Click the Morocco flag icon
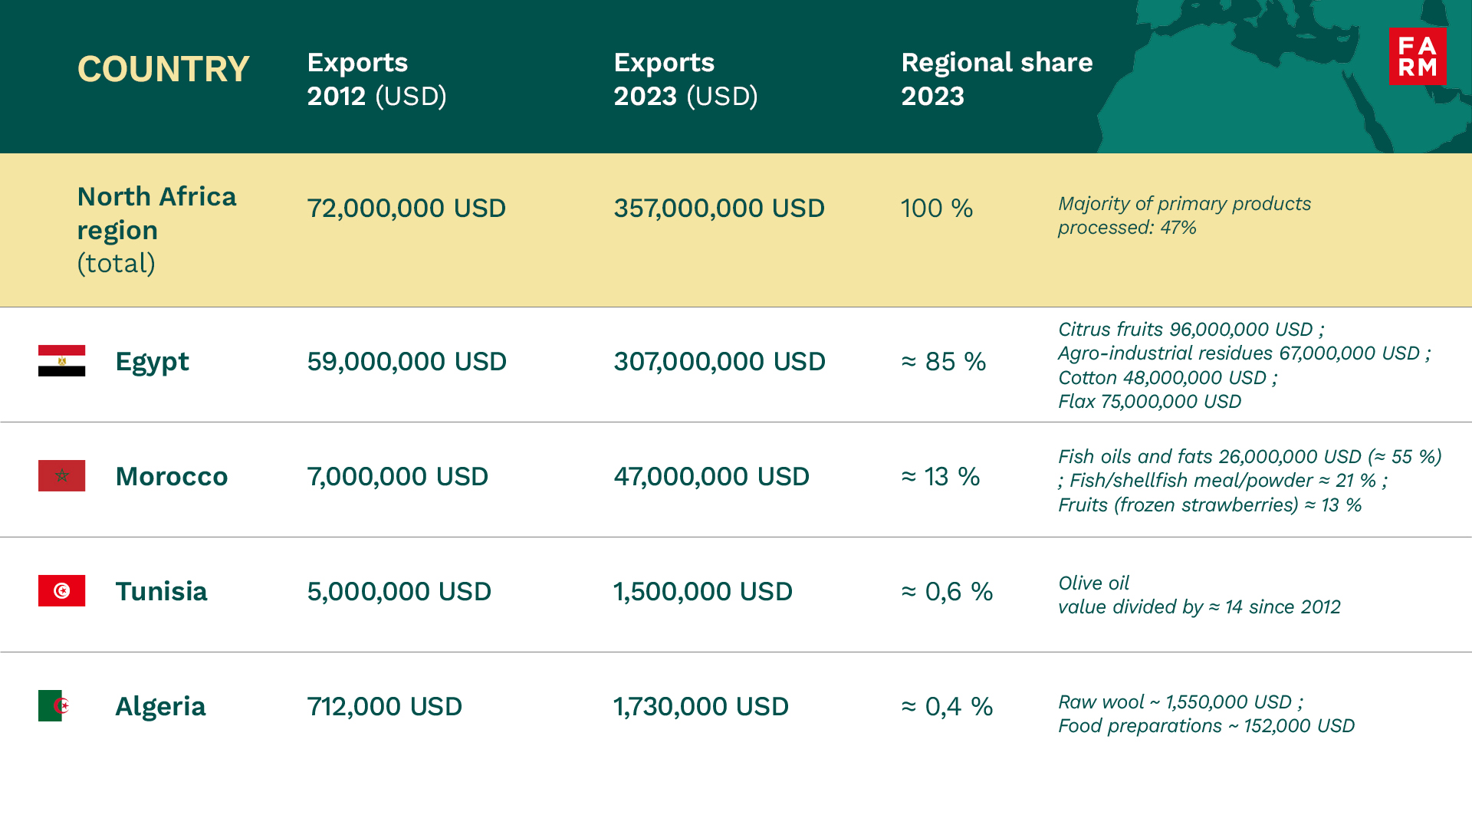This screenshot has height=828, width=1472. [61, 475]
